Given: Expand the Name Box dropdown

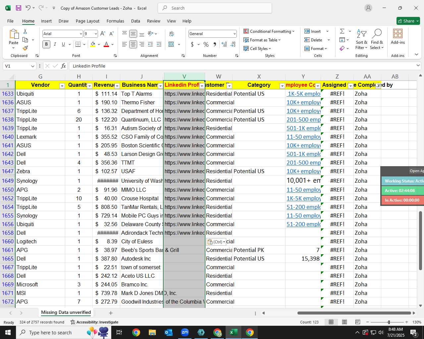Looking at the screenshot, I should coord(32,66).
